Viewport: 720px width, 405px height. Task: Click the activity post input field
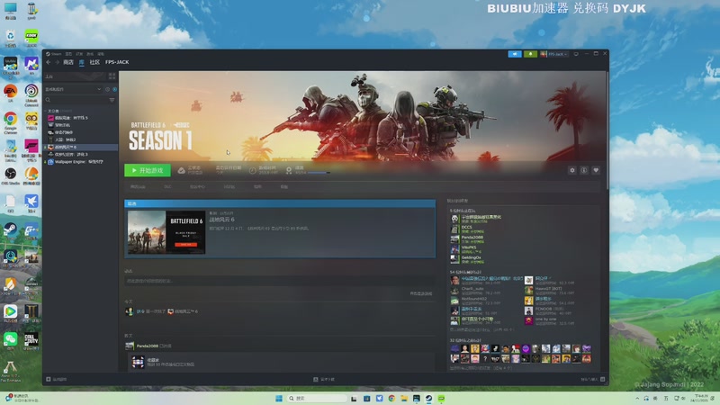pos(279,281)
